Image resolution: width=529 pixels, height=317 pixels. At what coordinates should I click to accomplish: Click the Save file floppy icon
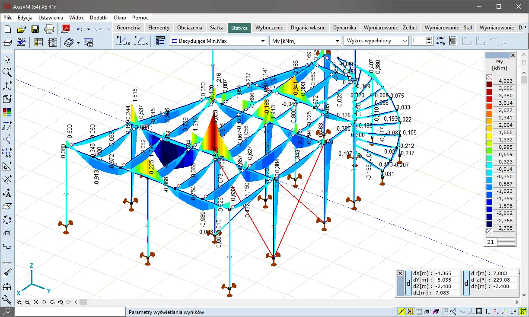click(35, 29)
